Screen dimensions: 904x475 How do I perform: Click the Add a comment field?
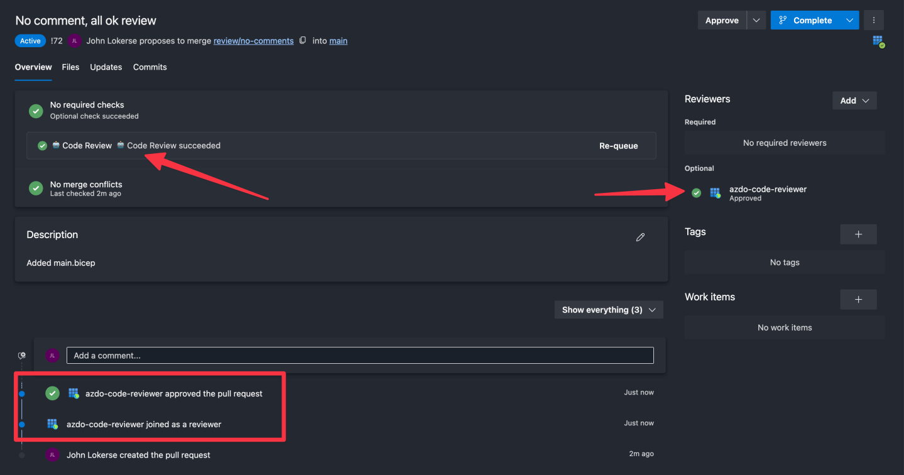point(360,355)
